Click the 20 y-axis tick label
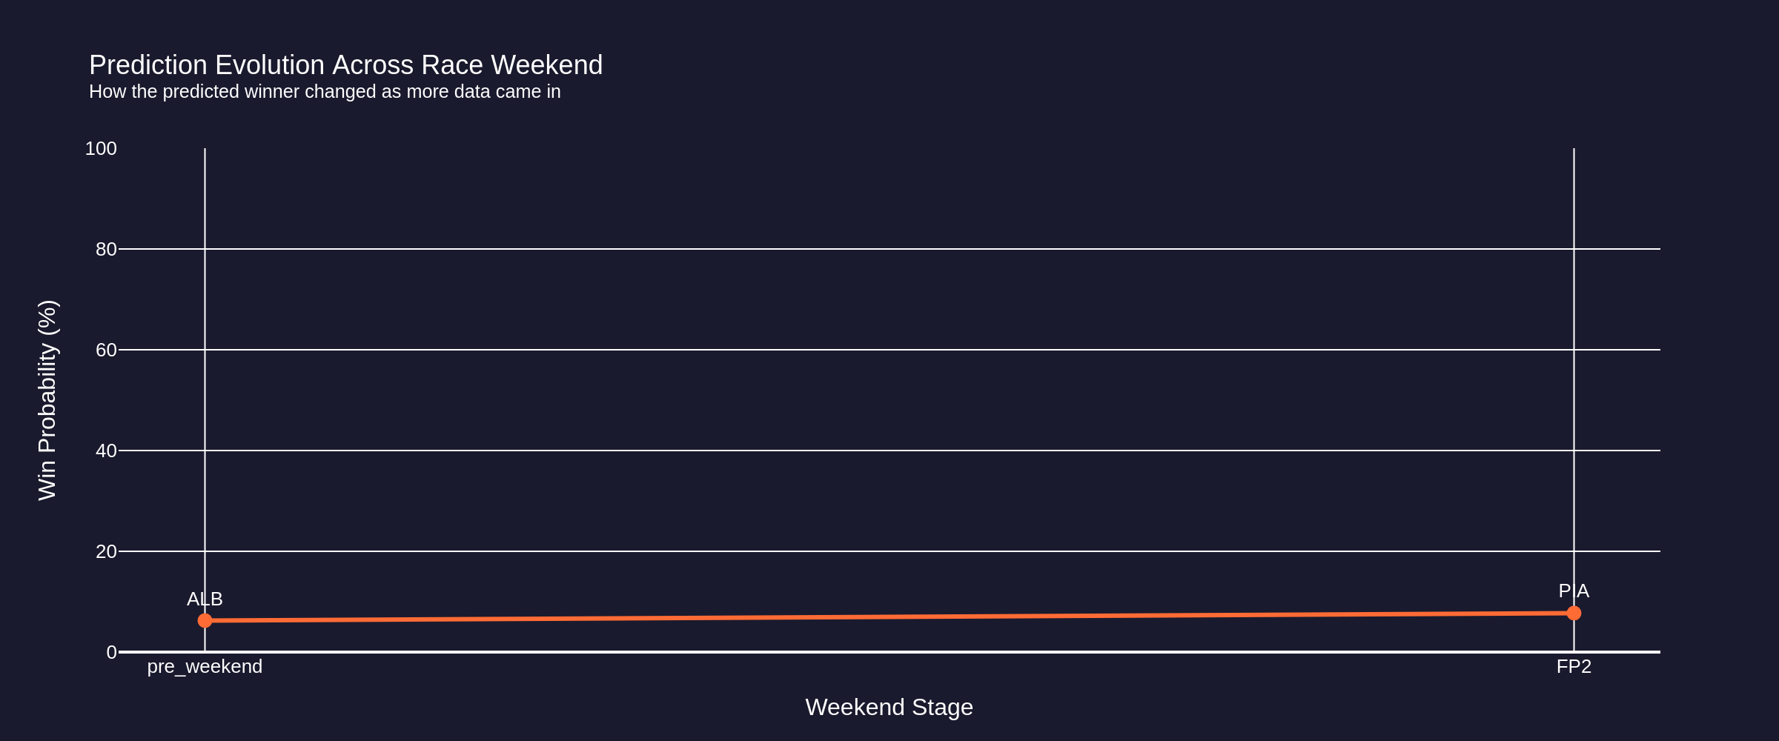The height and width of the screenshot is (741, 1779). 106,552
